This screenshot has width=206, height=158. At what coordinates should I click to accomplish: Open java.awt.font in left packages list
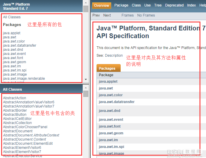13,58
